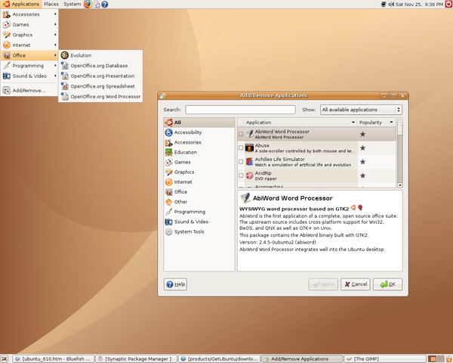Open the System menu

[x=72, y=4]
